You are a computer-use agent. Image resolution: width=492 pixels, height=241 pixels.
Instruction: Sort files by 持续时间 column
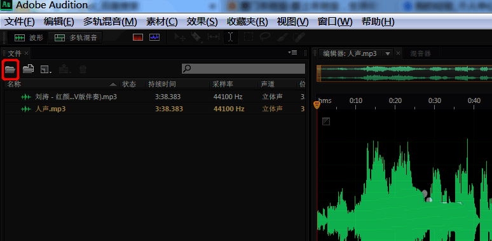(x=162, y=84)
